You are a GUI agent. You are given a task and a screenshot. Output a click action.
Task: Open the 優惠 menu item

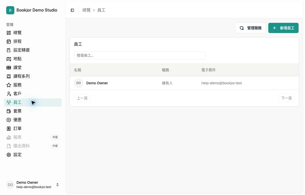click(33, 120)
